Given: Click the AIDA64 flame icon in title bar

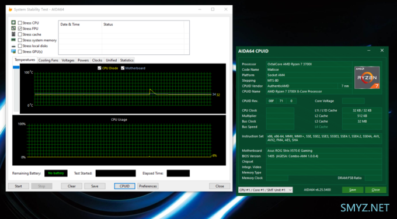Looking at the screenshot, I should [11, 9].
